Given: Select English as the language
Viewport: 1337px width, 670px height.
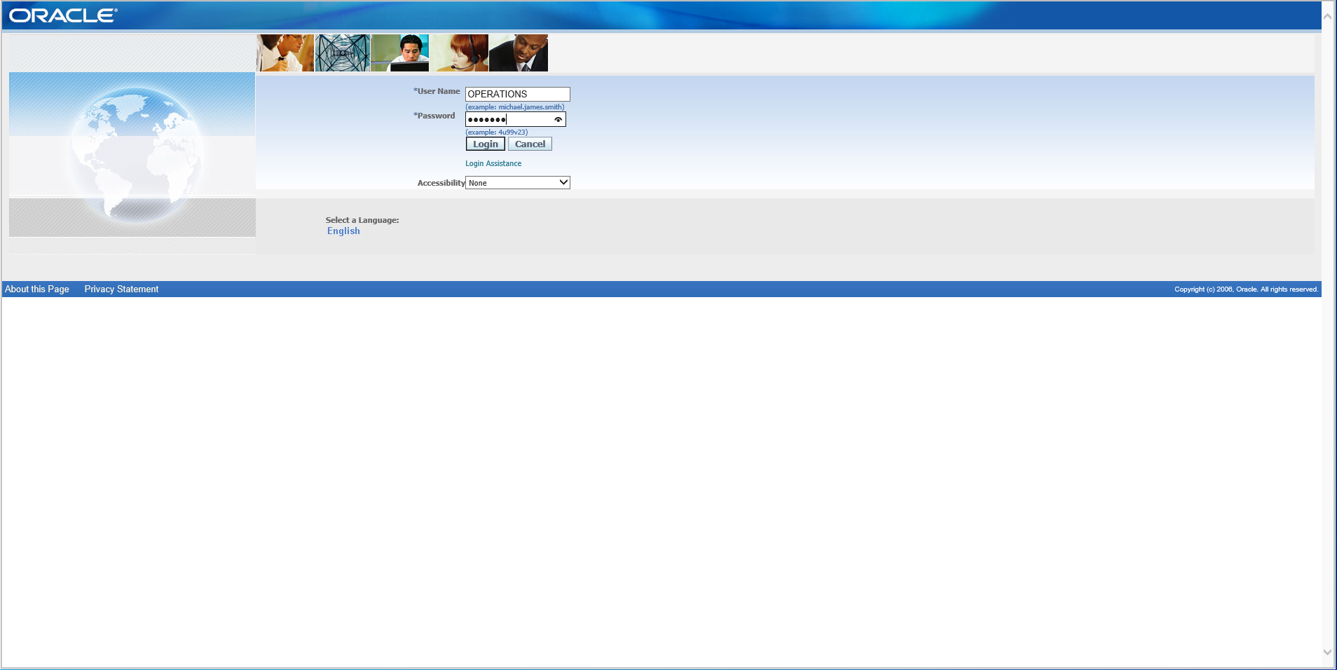Looking at the screenshot, I should point(343,231).
